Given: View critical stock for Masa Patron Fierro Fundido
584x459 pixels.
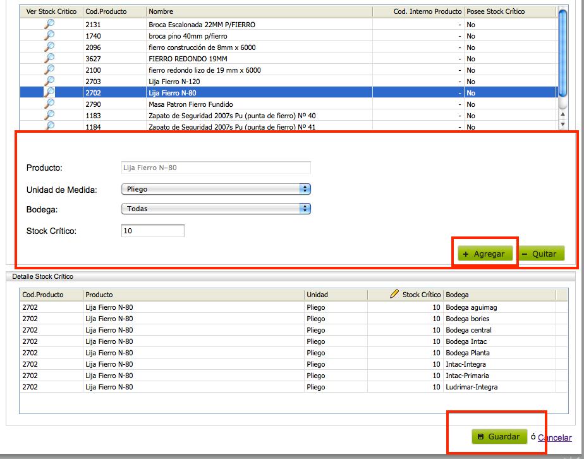Looking at the screenshot, I should (x=49, y=104).
